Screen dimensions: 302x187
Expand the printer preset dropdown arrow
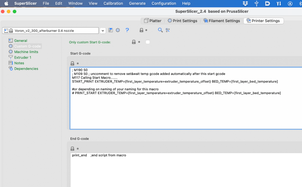click(x=103, y=31)
